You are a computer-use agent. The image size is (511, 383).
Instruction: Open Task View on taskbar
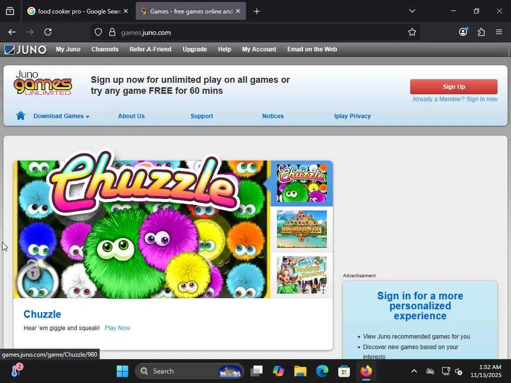pyautogui.click(x=256, y=371)
